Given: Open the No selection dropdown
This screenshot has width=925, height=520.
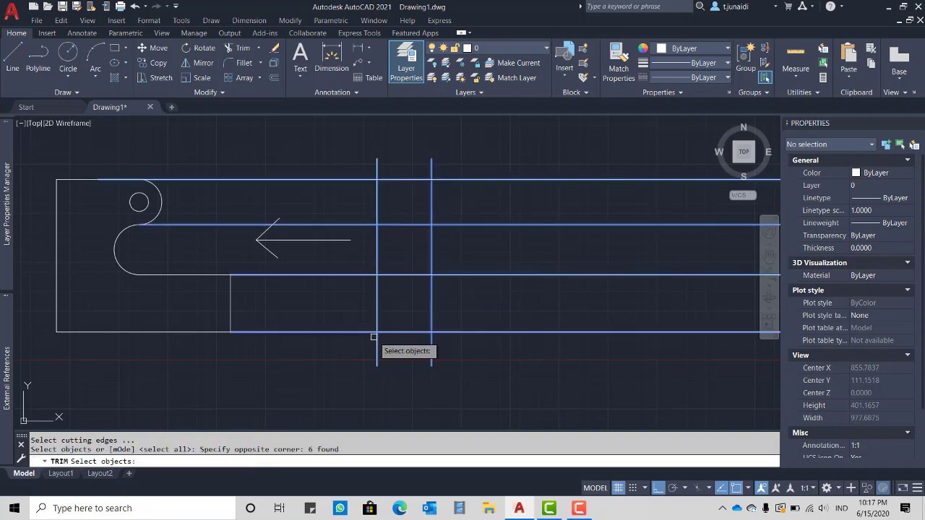Looking at the screenshot, I should click(830, 144).
